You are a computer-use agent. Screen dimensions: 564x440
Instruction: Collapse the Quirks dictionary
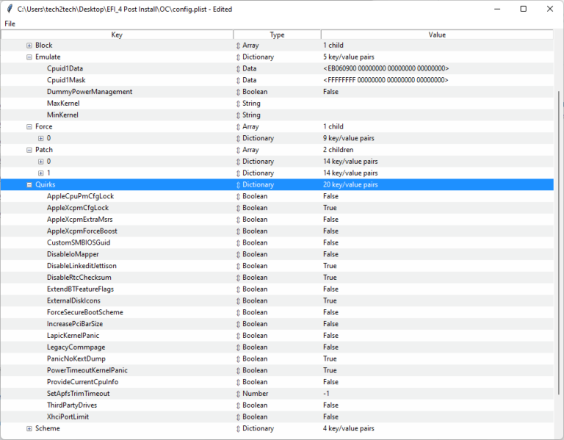point(29,185)
